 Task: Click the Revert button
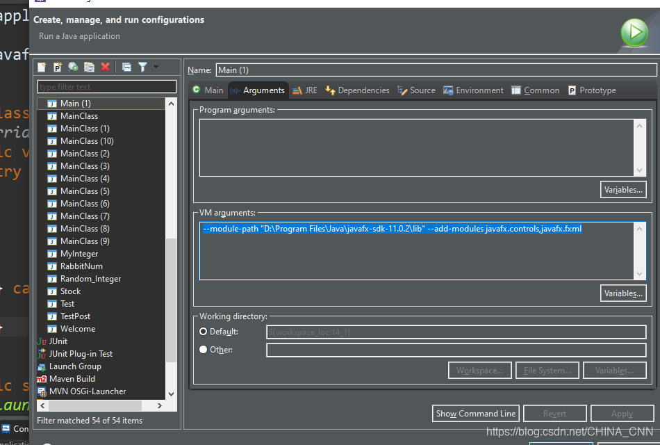(x=555, y=414)
